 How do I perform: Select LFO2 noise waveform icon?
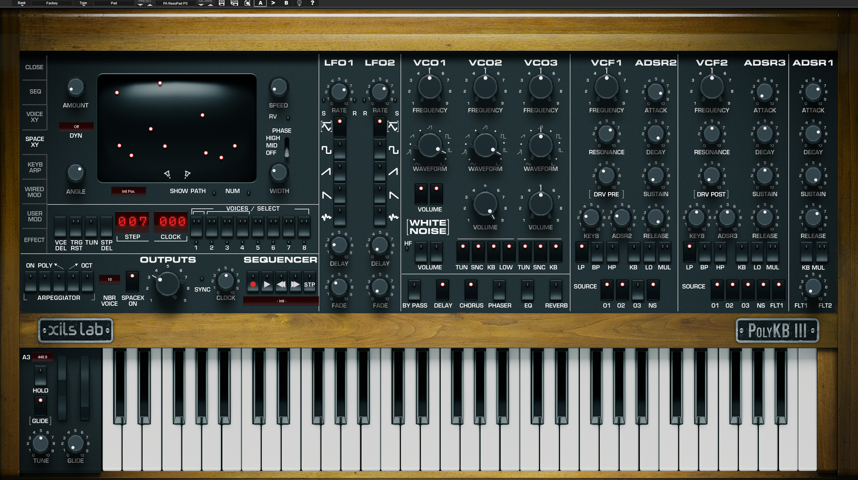[393, 217]
